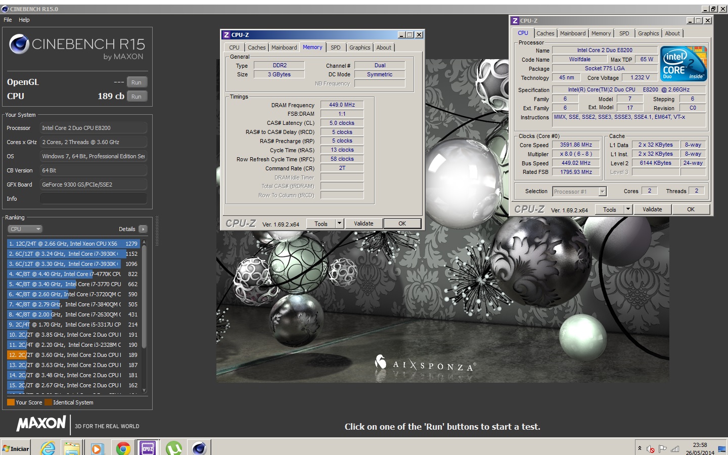Click the DRAM Frequency 449.0 MHz value
The image size is (728, 455).
[342, 105]
